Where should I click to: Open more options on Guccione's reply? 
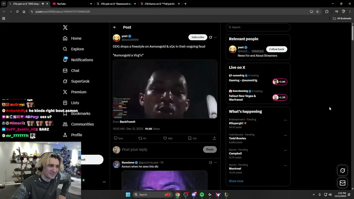(x=215, y=163)
